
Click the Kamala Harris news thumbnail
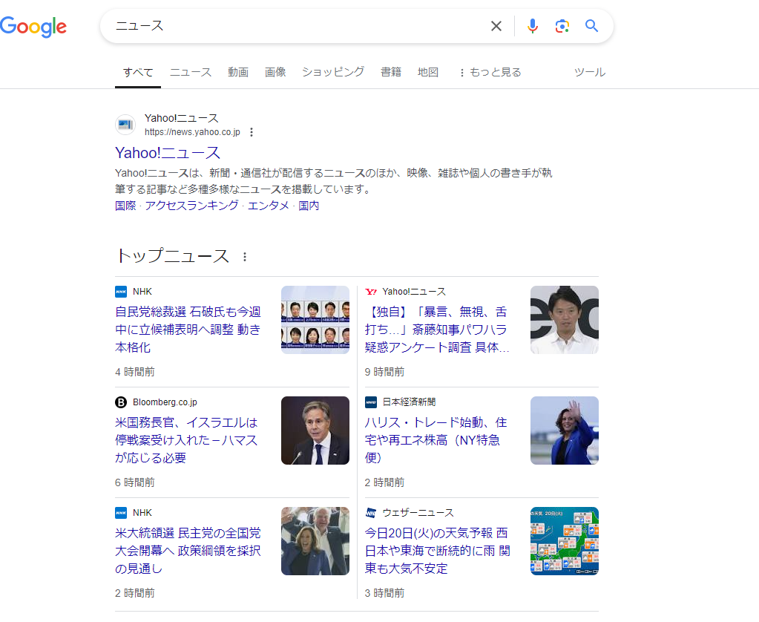[x=564, y=431]
